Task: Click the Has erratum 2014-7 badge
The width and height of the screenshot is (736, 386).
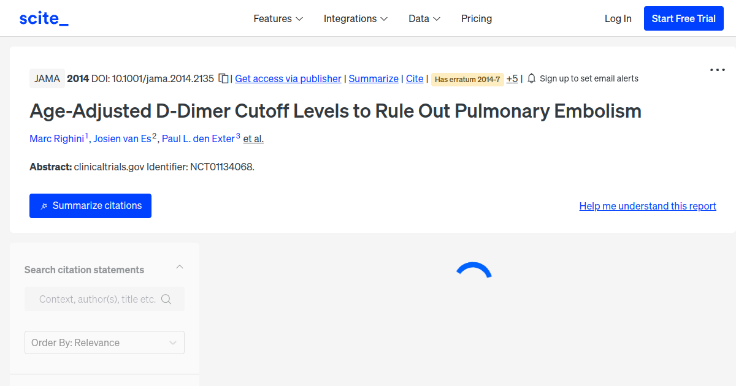Action: pyautogui.click(x=467, y=79)
